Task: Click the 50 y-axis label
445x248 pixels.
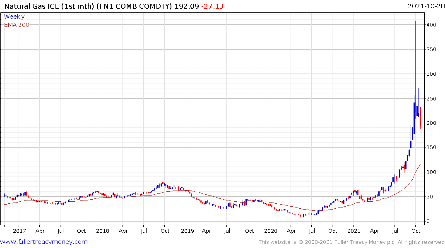Action: coord(430,197)
